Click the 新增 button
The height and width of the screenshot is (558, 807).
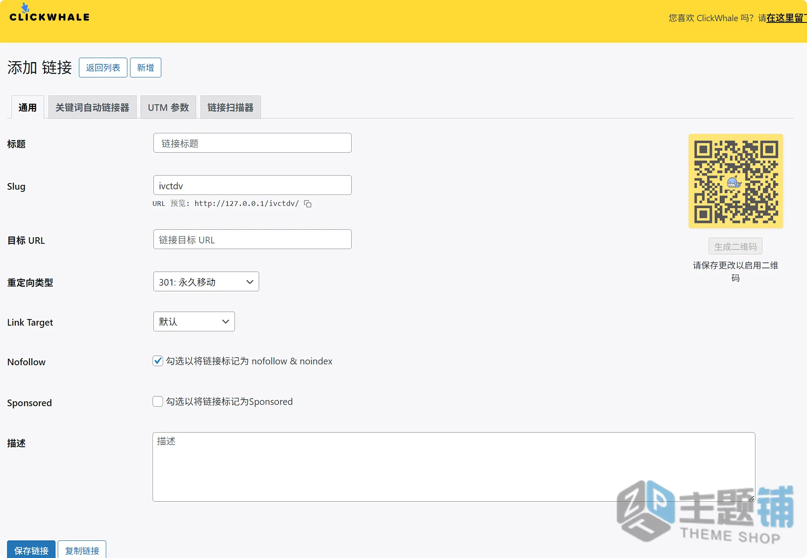tap(145, 67)
